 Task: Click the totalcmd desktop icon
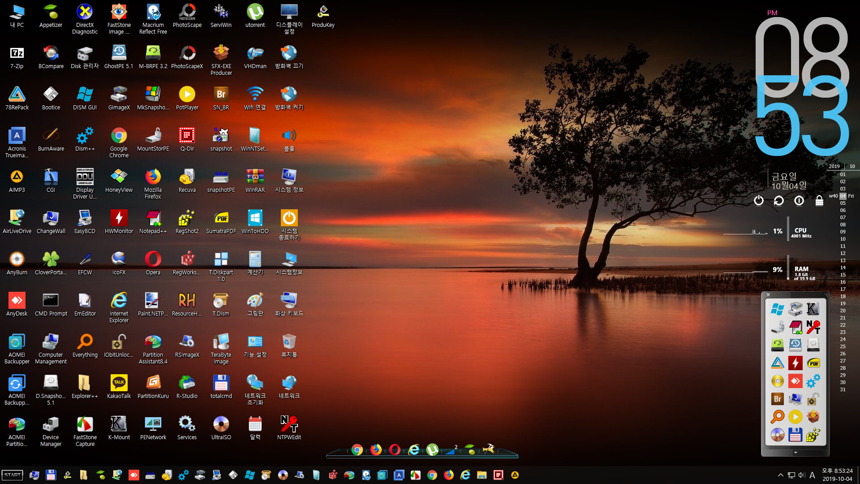pyautogui.click(x=221, y=387)
